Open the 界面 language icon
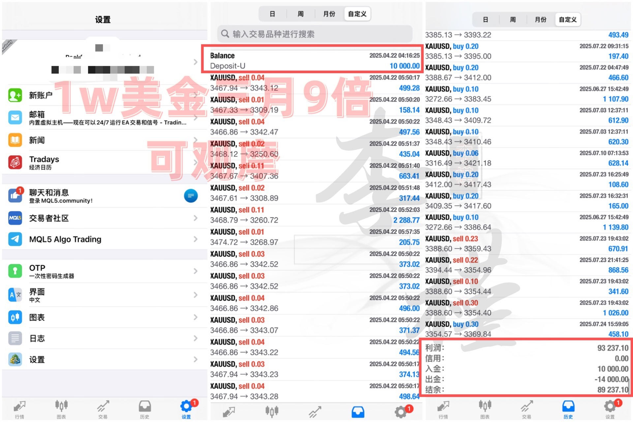This screenshot has height=422, width=633. [x=15, y=295]
